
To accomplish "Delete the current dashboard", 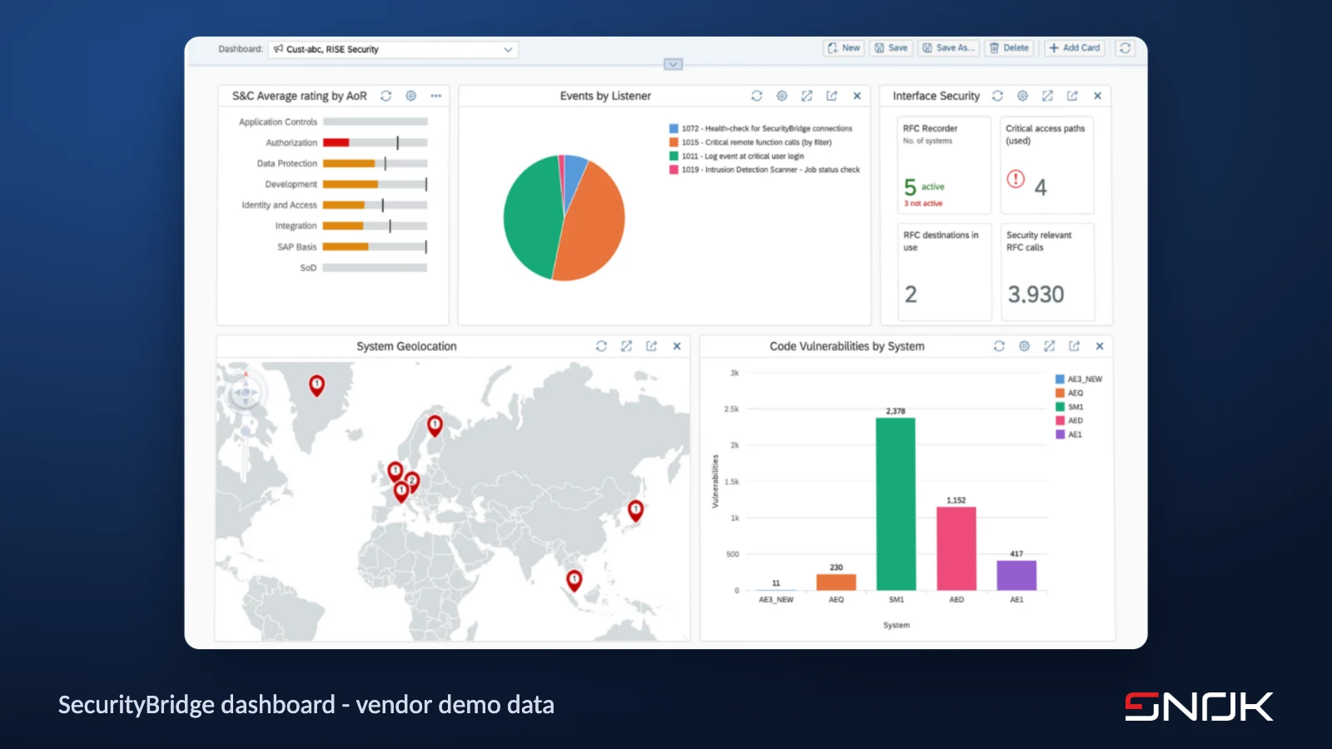I will (1009, 48).
